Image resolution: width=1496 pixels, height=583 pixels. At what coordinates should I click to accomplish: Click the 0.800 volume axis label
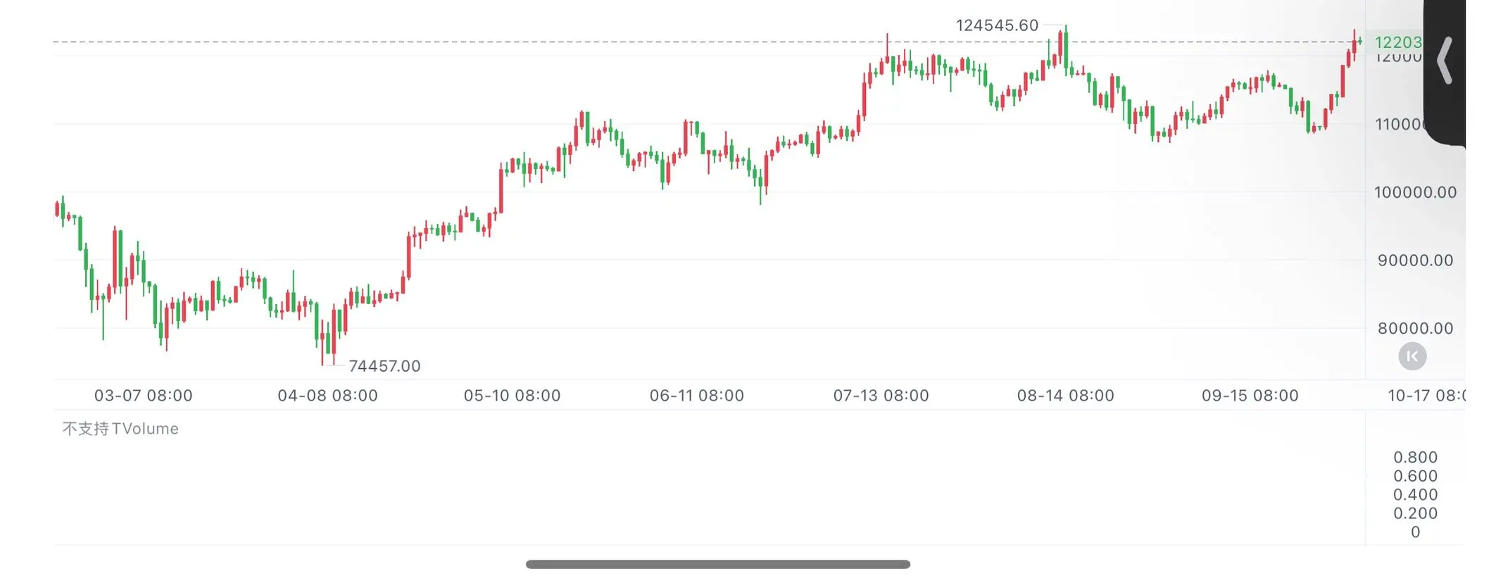click(x=1415, y=457)
